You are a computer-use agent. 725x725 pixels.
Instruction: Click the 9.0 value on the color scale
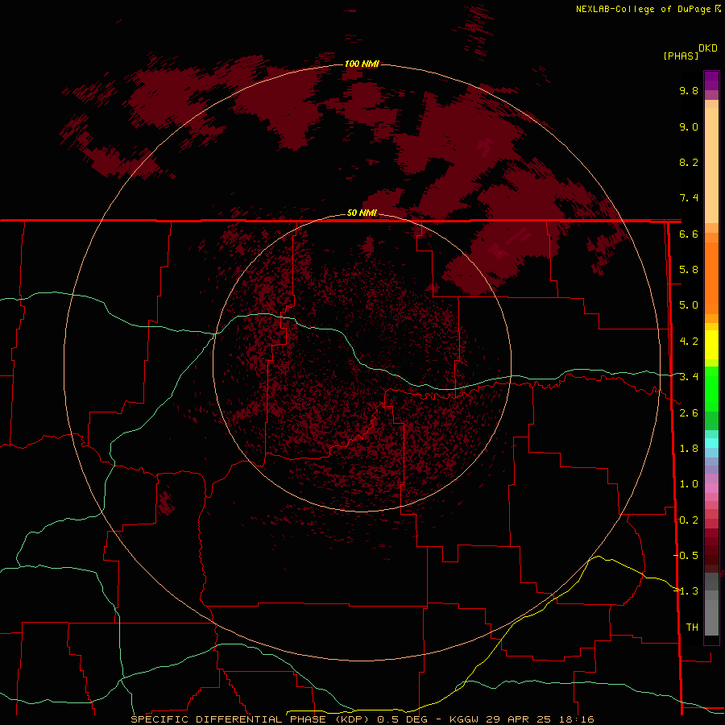click(689, 126)
